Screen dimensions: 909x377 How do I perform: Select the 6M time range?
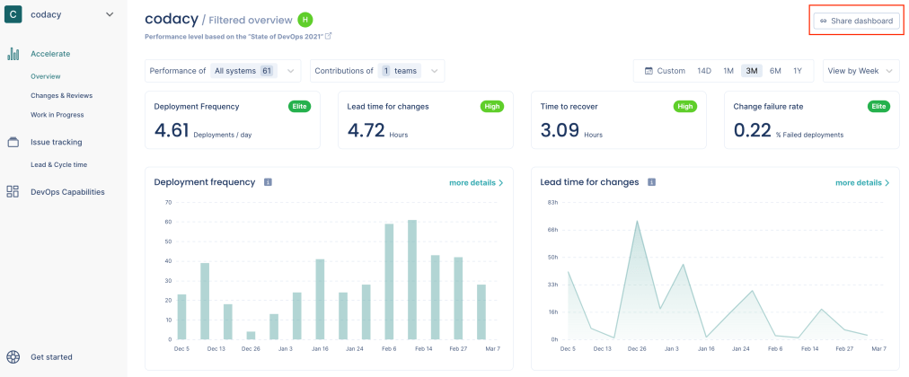(775, 71)
